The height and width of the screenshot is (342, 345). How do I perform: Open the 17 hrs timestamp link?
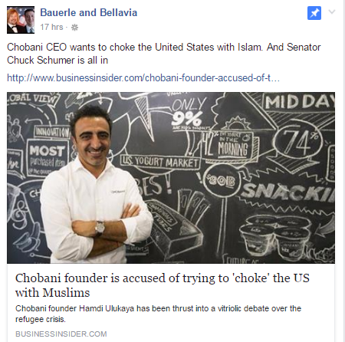point(51,27)
